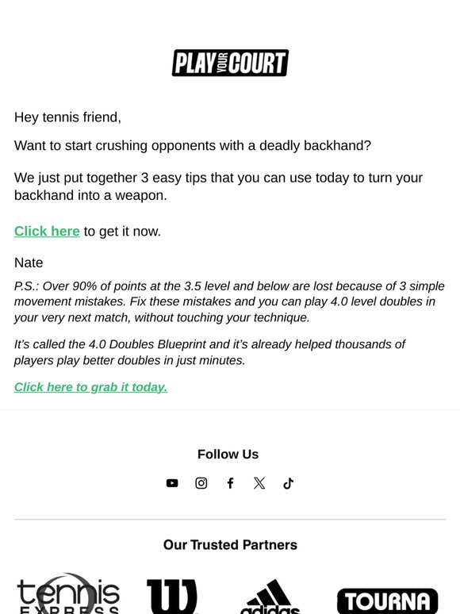Click the "Our Trusted Partners" heading
The width and height of the screenshot is (460, 614).
pyautogui.click(x=230, y=545)
